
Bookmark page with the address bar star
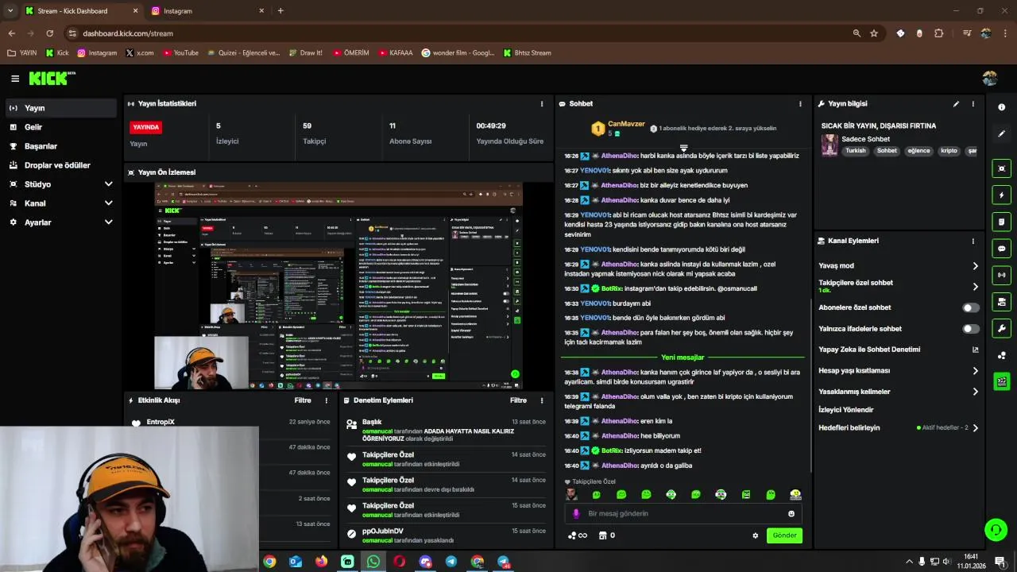pyautogui.click(x=874, y=33)
